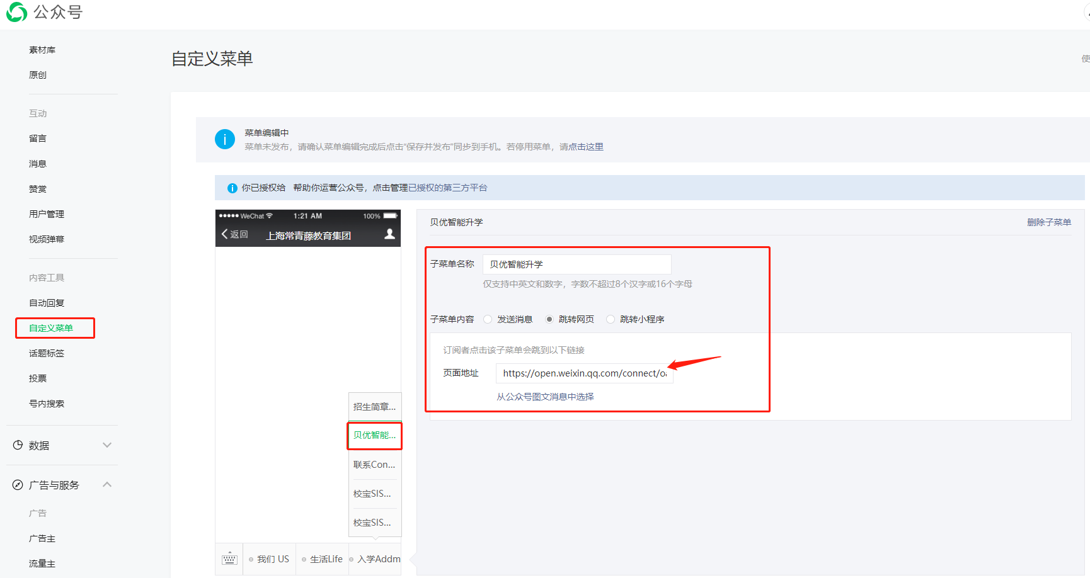Image resolution: width=1090 pixels, height=578 pixels.
Task: Choose the 跳转小程序 radio button
Action: (x=611, y=319)
